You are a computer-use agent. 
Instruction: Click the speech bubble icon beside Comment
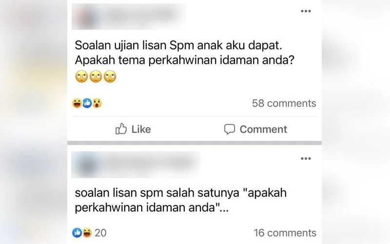click(x=229, y=129)
